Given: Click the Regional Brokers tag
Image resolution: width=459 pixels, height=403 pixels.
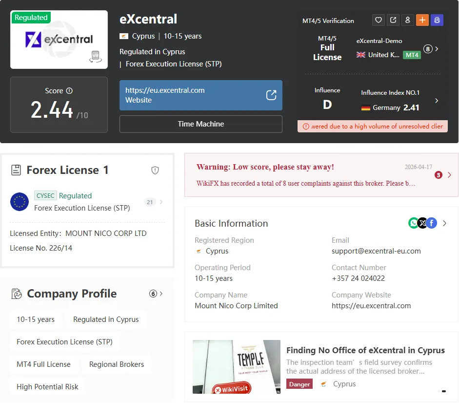Looking at the screenshot, I should pyautogui.click(x=117, y=364).
